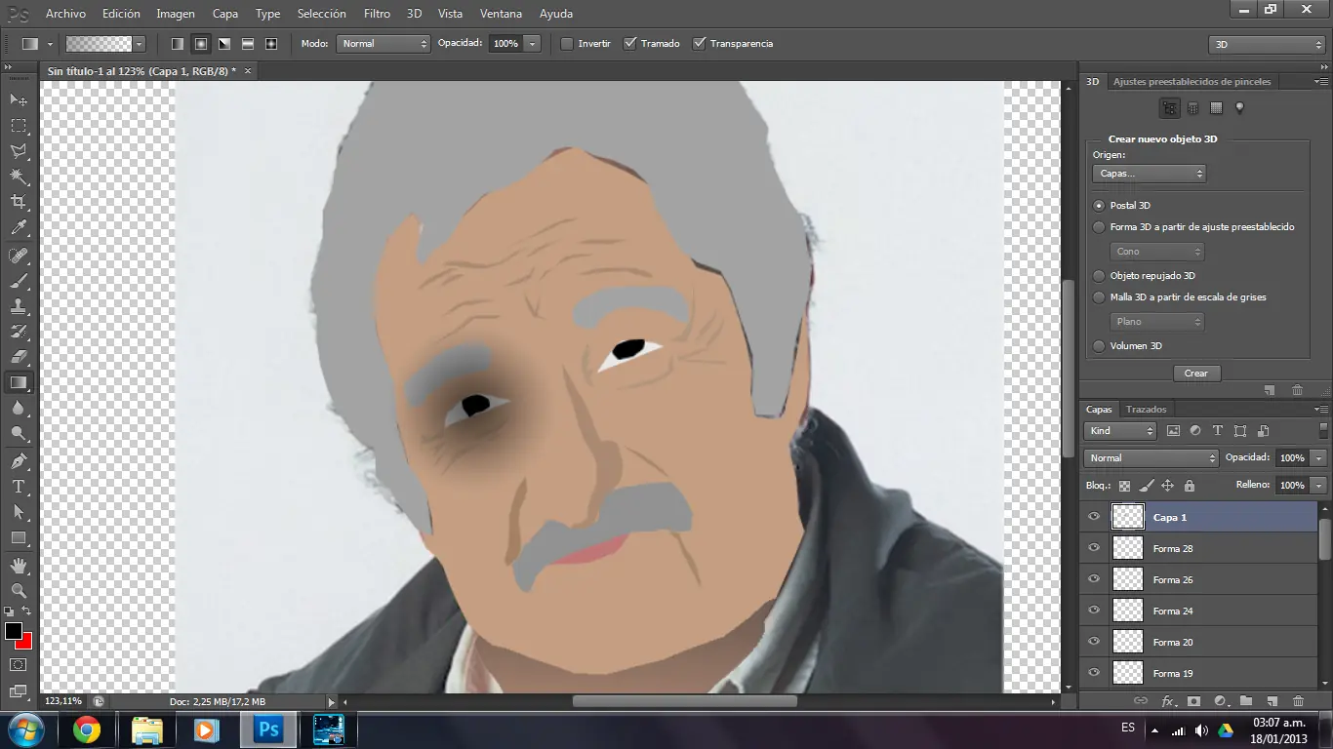Open the workspace 3D dropdown

point(1267,45)
